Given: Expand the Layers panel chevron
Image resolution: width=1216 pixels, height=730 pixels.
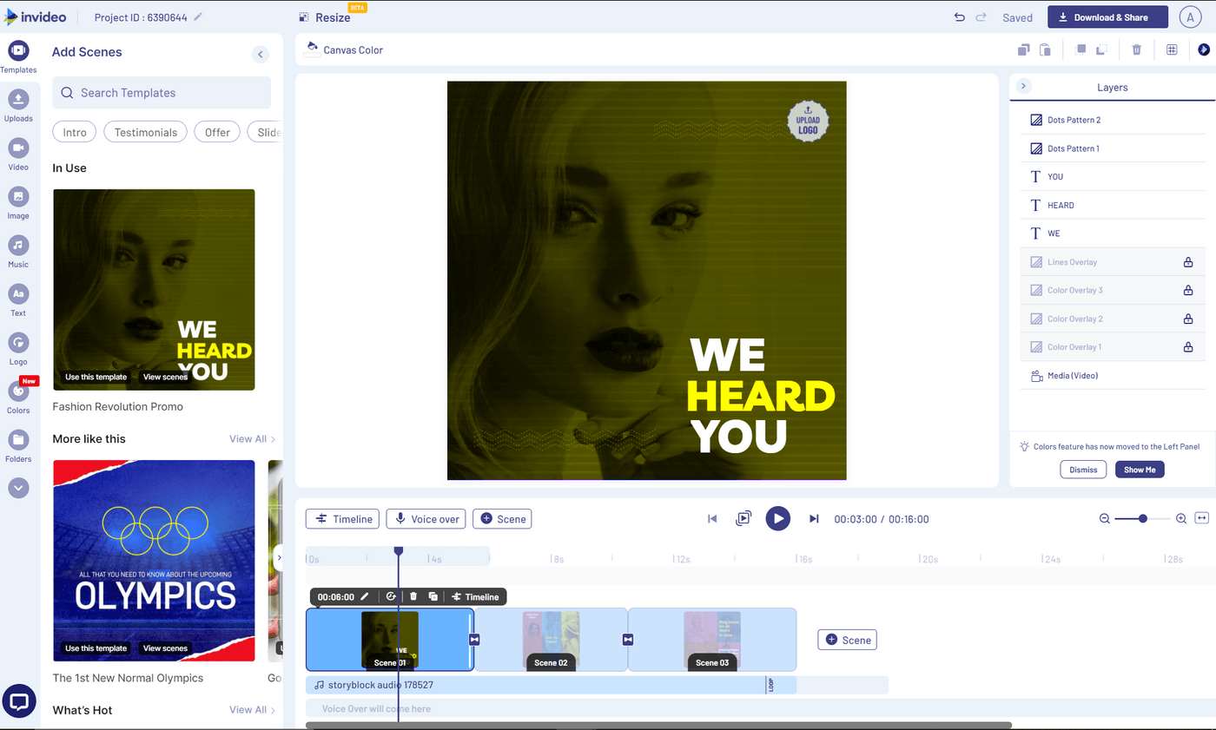Looking at the screenshot, I should pos(1023,87).
